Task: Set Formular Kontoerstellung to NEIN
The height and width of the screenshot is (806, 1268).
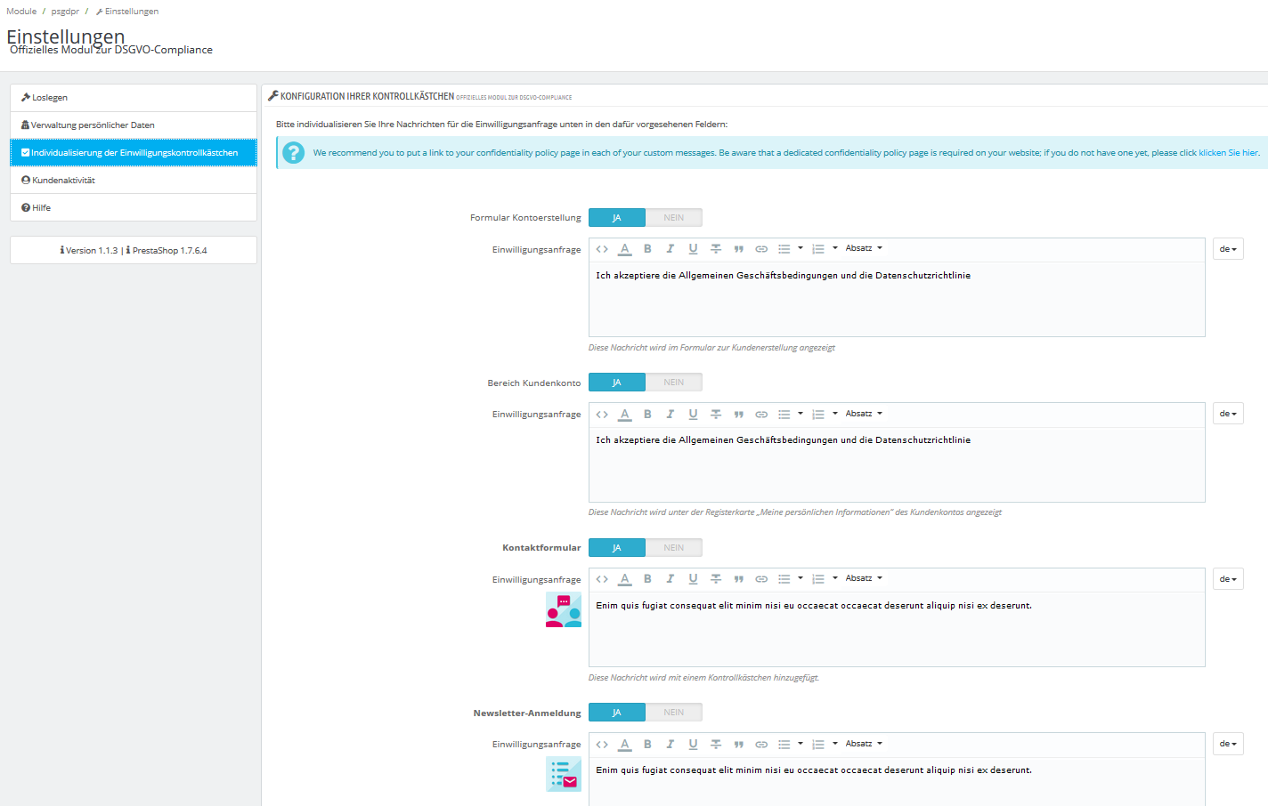Action: (674, 218)
